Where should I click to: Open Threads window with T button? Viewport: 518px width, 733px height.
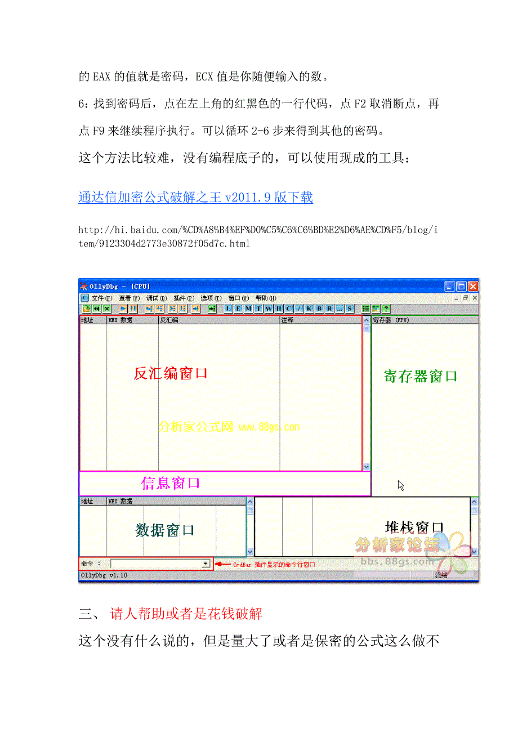(258, 309)
